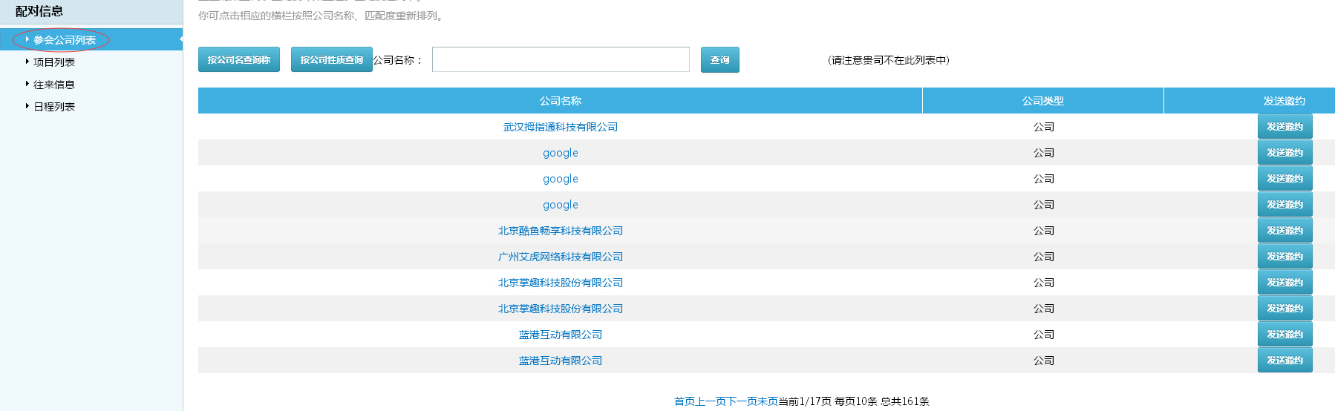
Task: Open the 武汉拇指通科技有限公司 company link
Action: click(560, 127)
